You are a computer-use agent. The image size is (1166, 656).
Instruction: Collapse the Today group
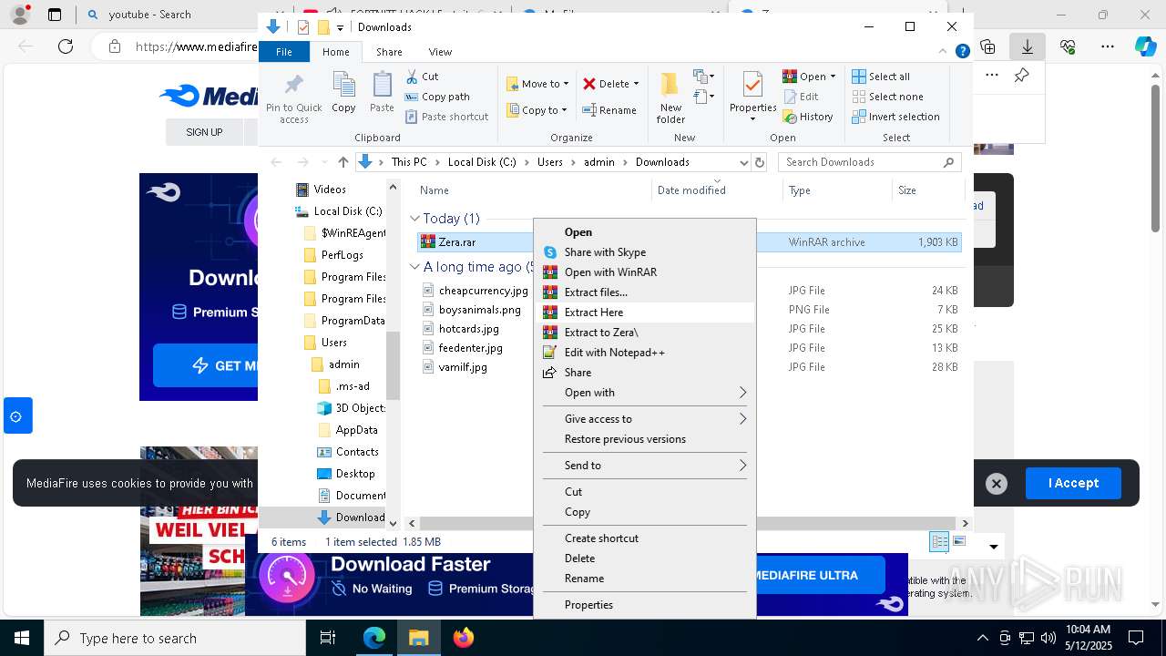point(415,219)
